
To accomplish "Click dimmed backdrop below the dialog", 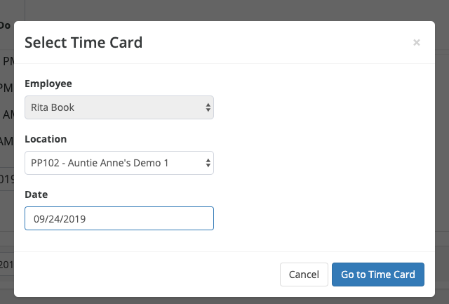I will [x=224, y=300].
